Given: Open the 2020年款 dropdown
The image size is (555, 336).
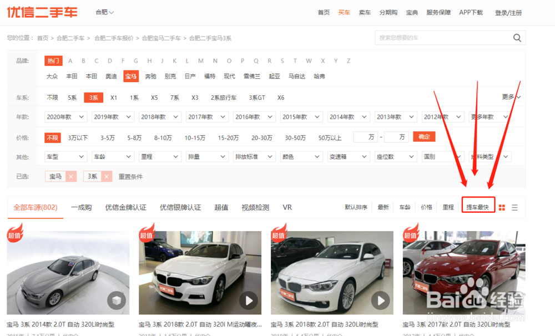Looking at the screenshot, I should tap(65, 117).
